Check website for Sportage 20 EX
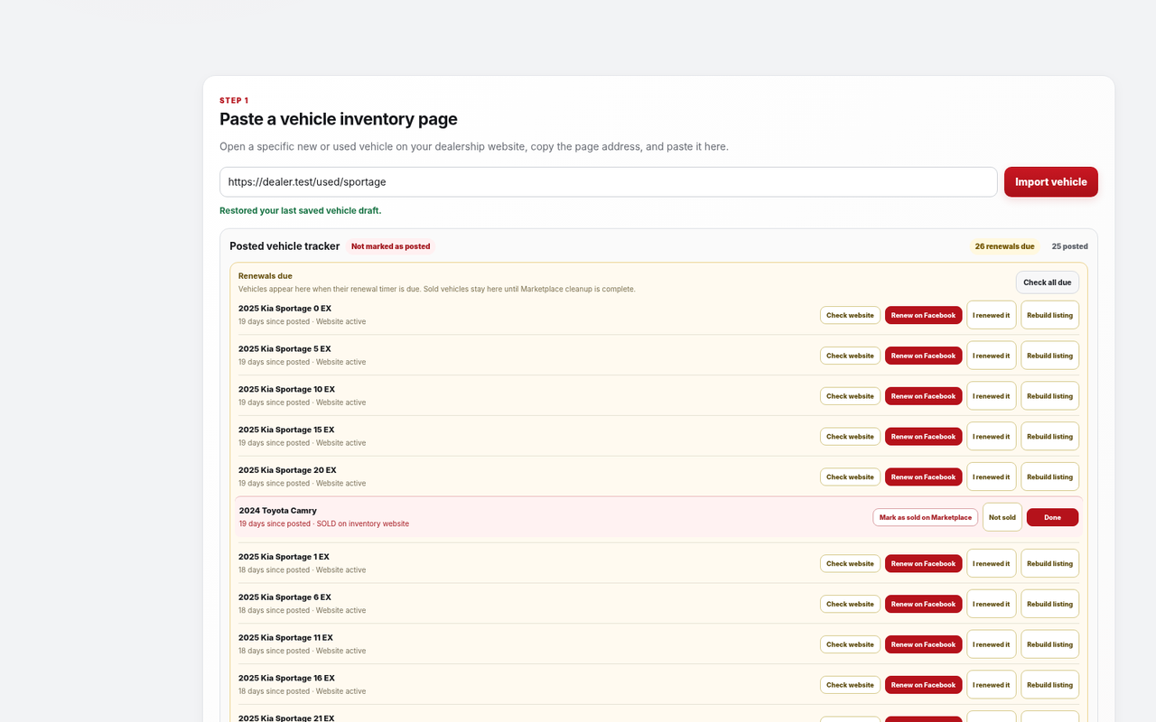The height and width of the screenshot is (722, 1156). click(850, 477)
